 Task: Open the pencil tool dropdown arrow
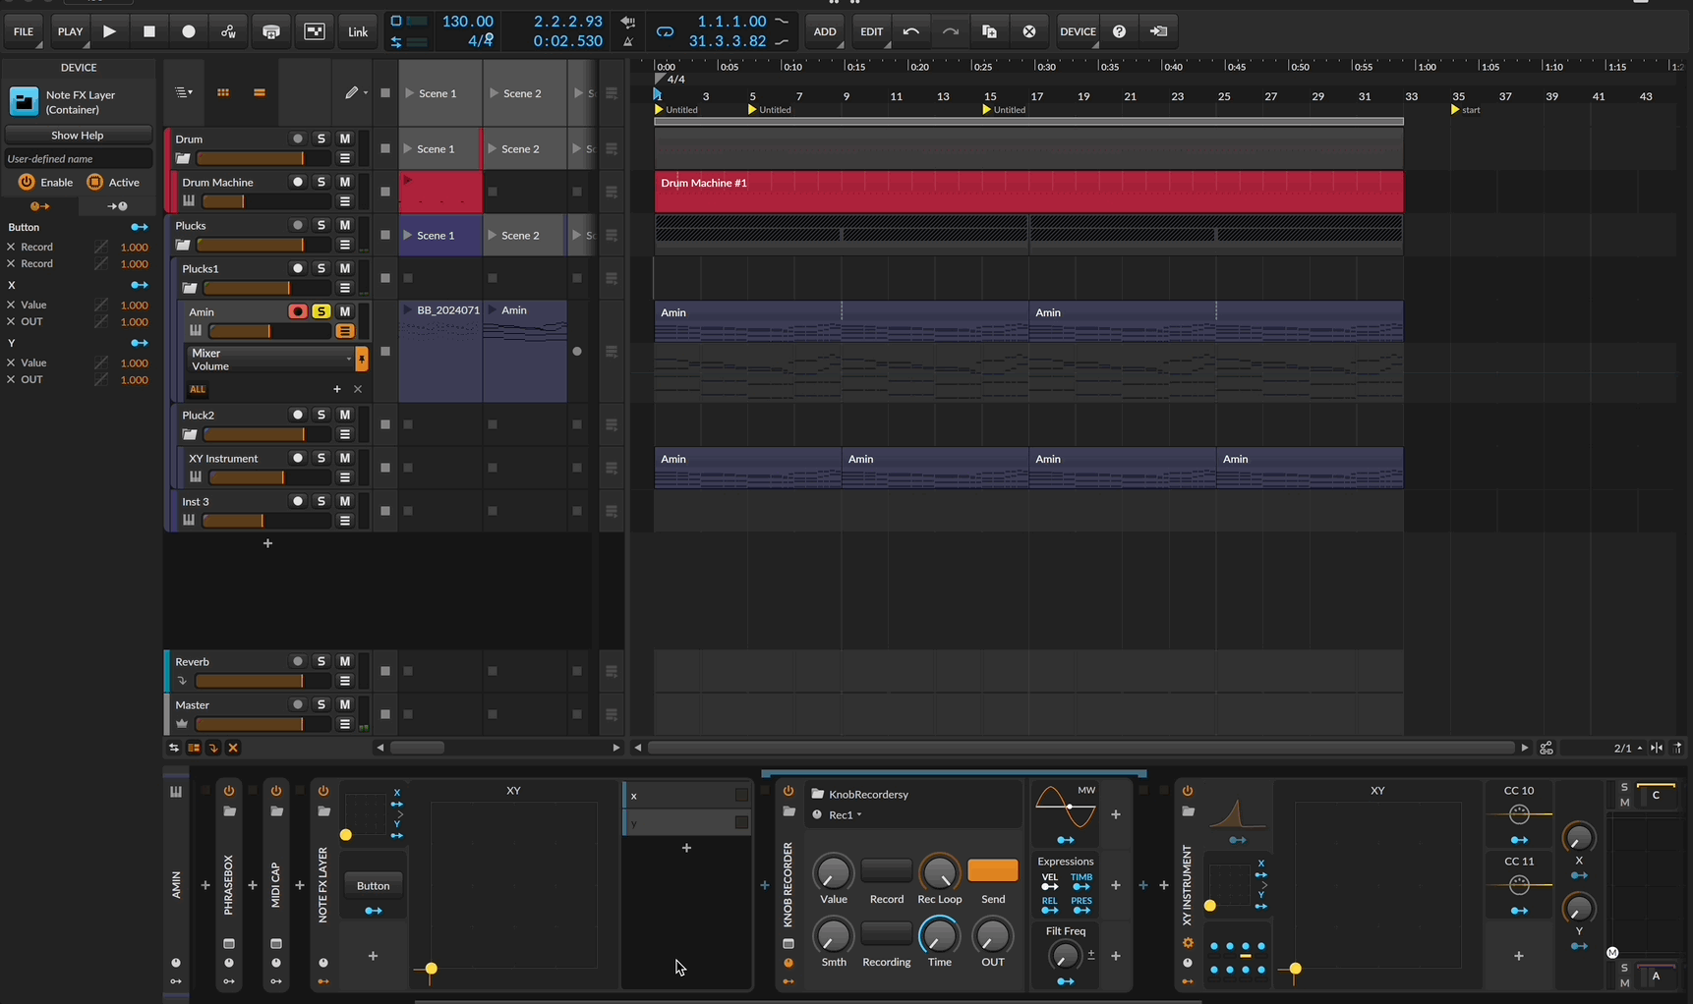(366, 93)
